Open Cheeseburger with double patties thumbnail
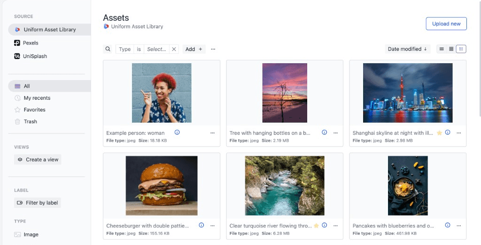 click(162, 186)
